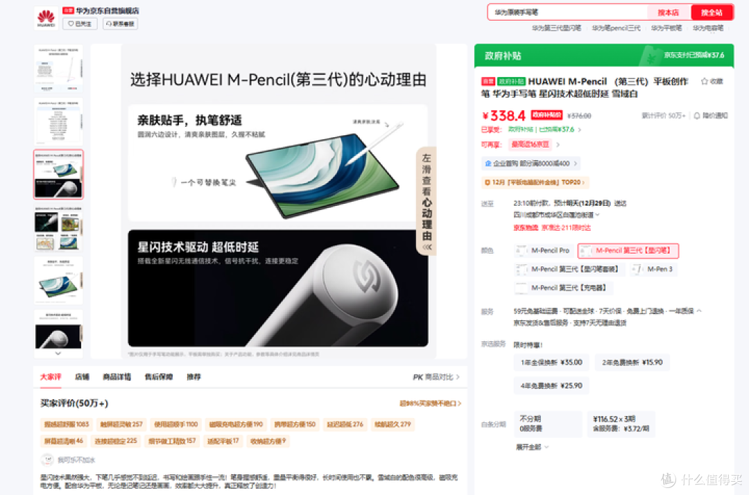749x495 pixels.
Task: Click the 搜本店 search-in-store button
Action: (668, 12)
